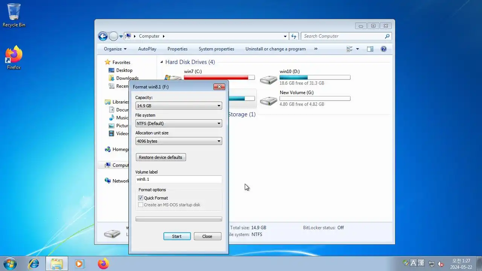This screenshot has width=482, height=271.
Task: Click the Homegroup icon in sidebar
Action: click(108, 149)
